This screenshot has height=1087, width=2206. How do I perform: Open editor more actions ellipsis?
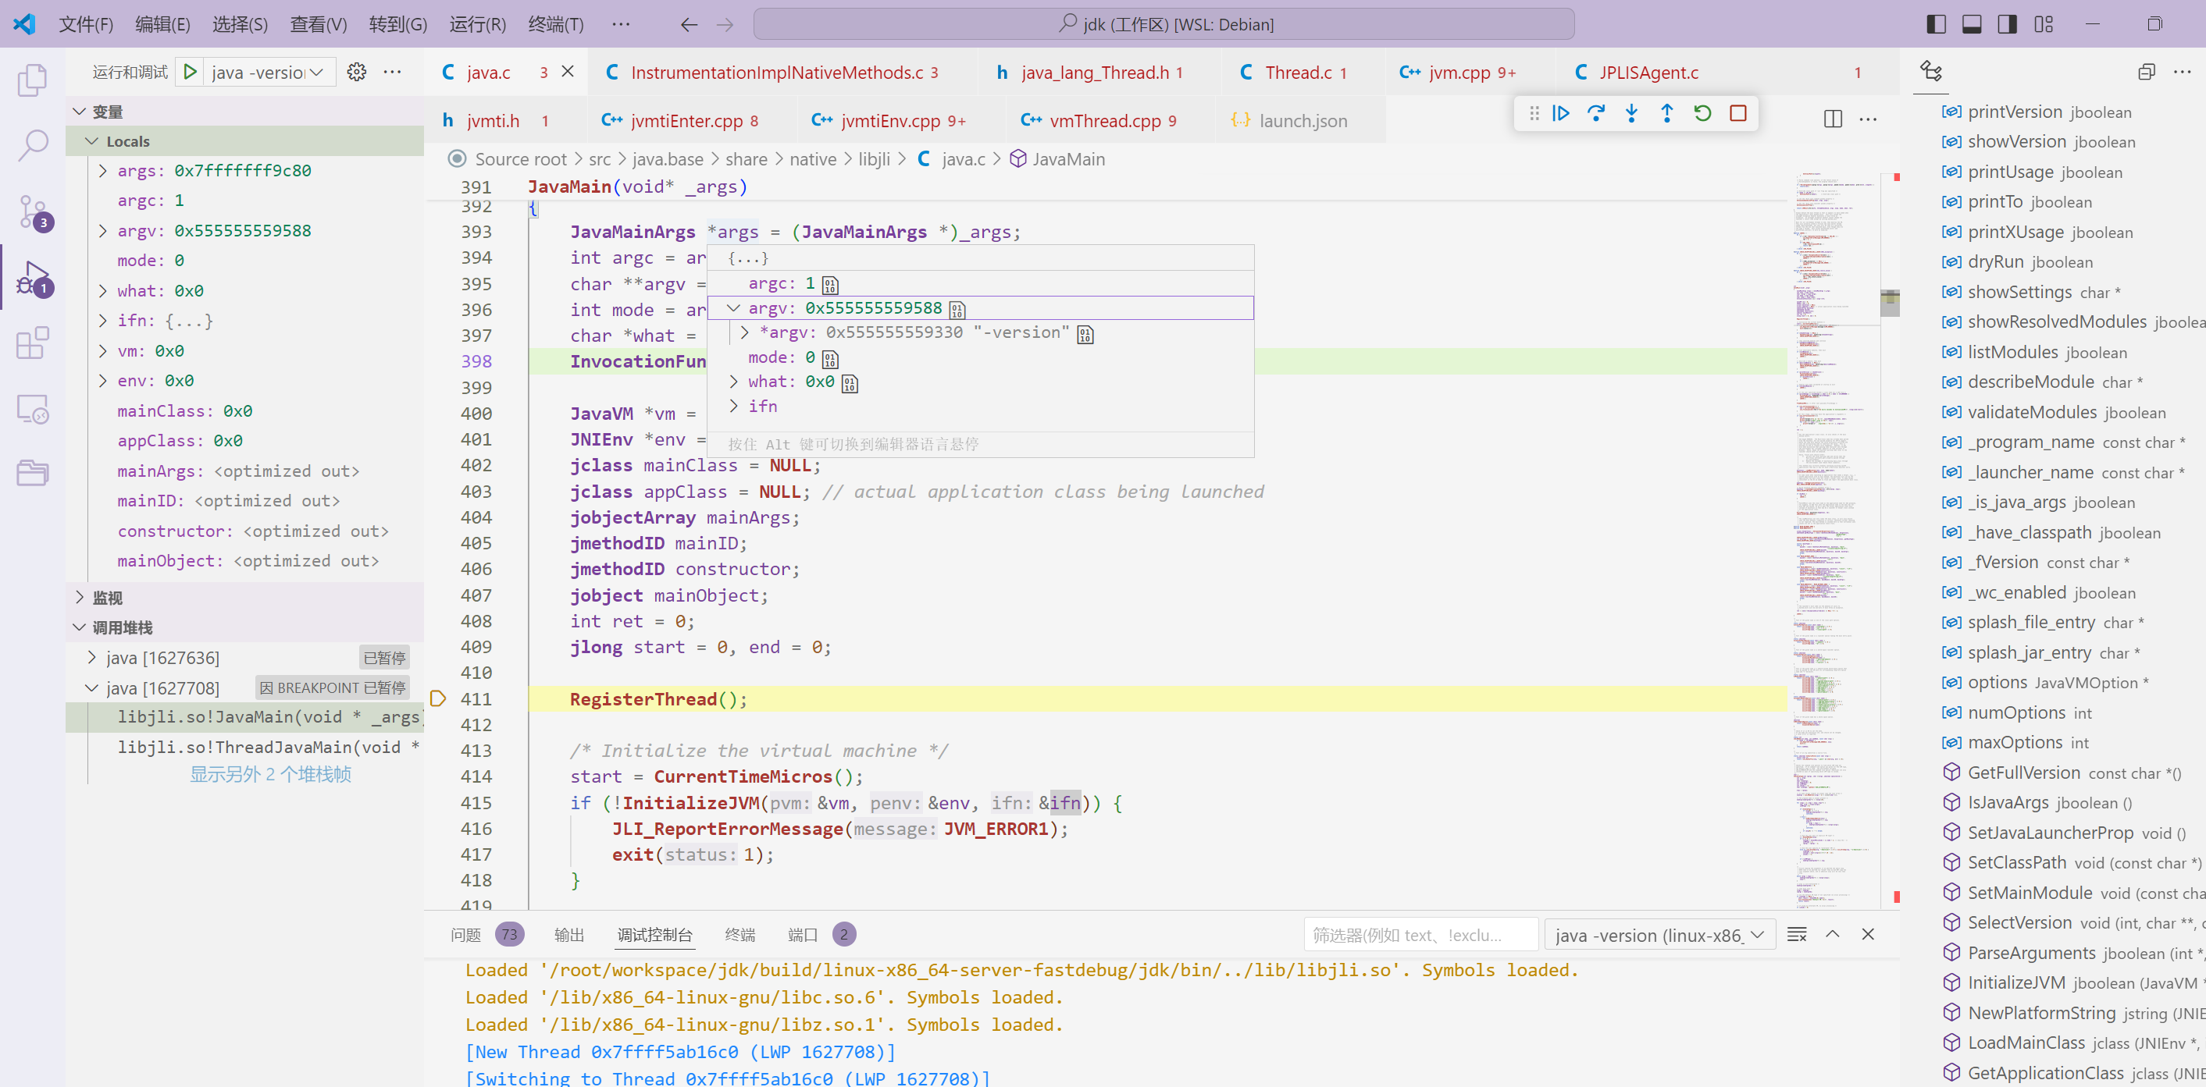(1868, 119)
